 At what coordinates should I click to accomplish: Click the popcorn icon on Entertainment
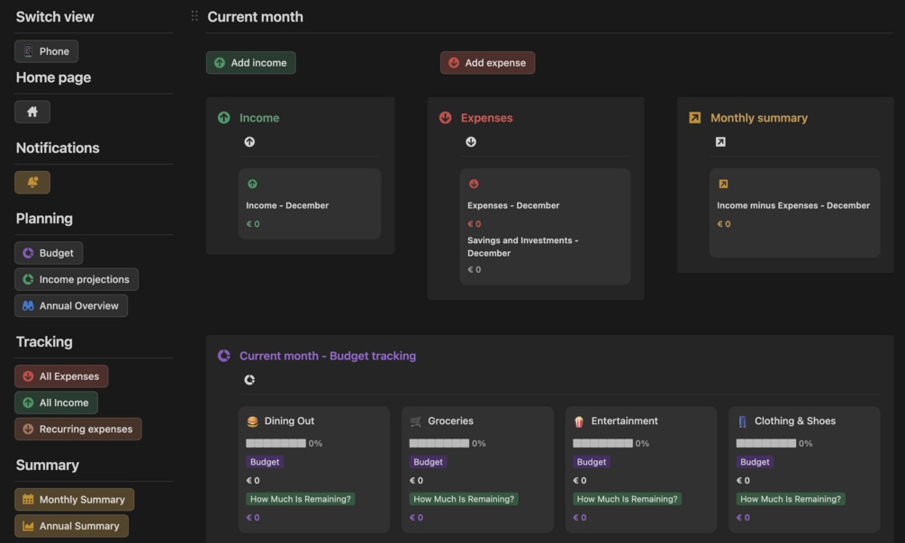coord(579,421)
